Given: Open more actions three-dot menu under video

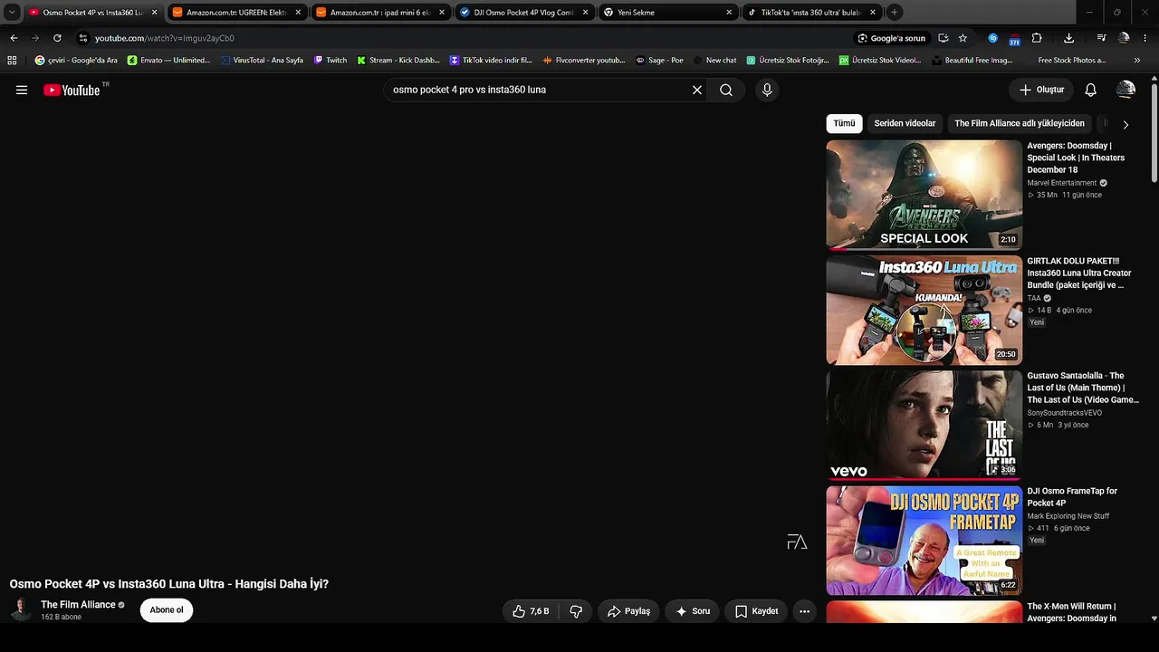Looking at the screenshot, I should tap(804, 611).
